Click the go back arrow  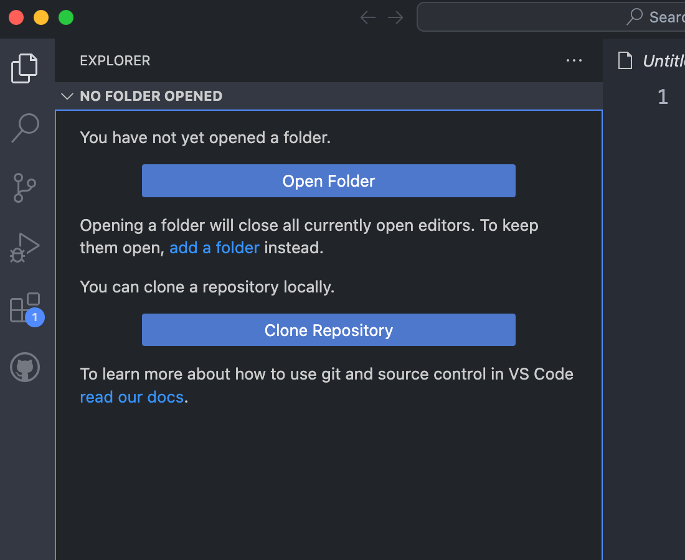tap(368, 17)
